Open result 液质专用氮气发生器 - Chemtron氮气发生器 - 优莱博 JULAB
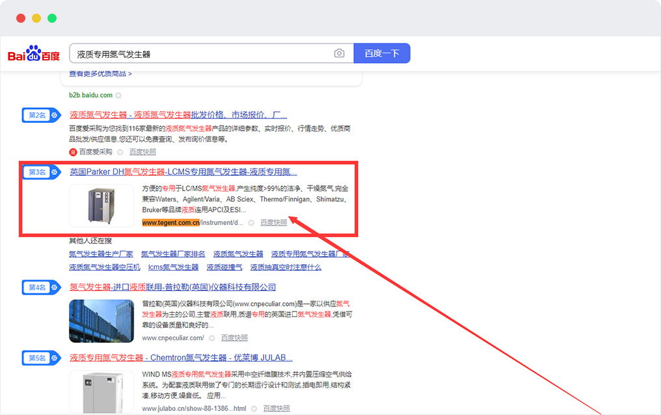This screenshot has width=661, height=415. point(182,358)
